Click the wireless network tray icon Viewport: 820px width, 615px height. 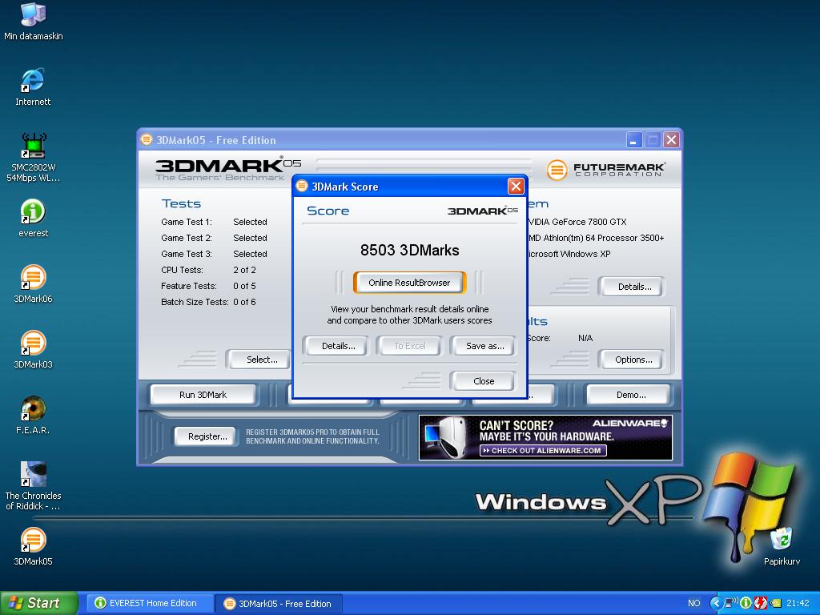(x=731, y=603)
